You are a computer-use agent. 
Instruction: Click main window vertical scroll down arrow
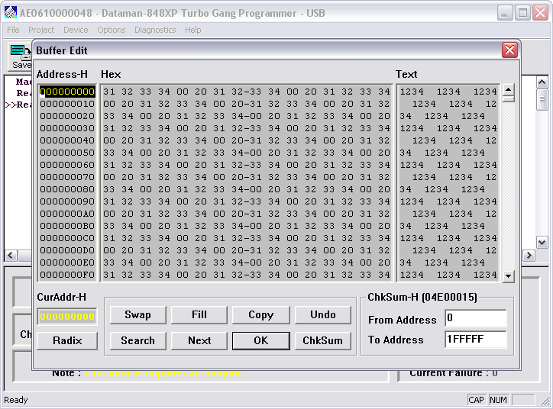542,243
